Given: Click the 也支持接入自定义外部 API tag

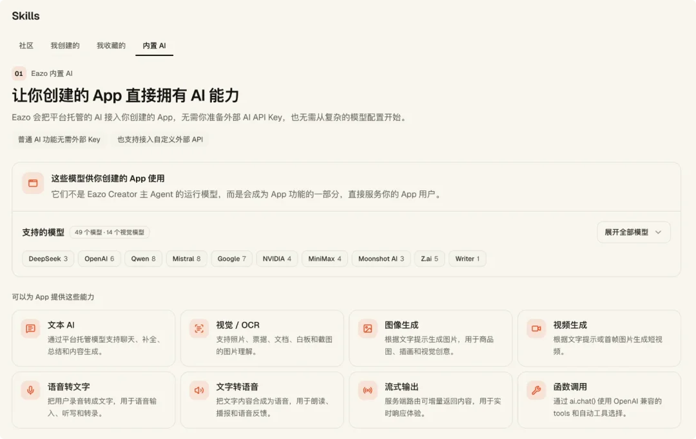Looking at the screenshot, I should click(160, 139).
